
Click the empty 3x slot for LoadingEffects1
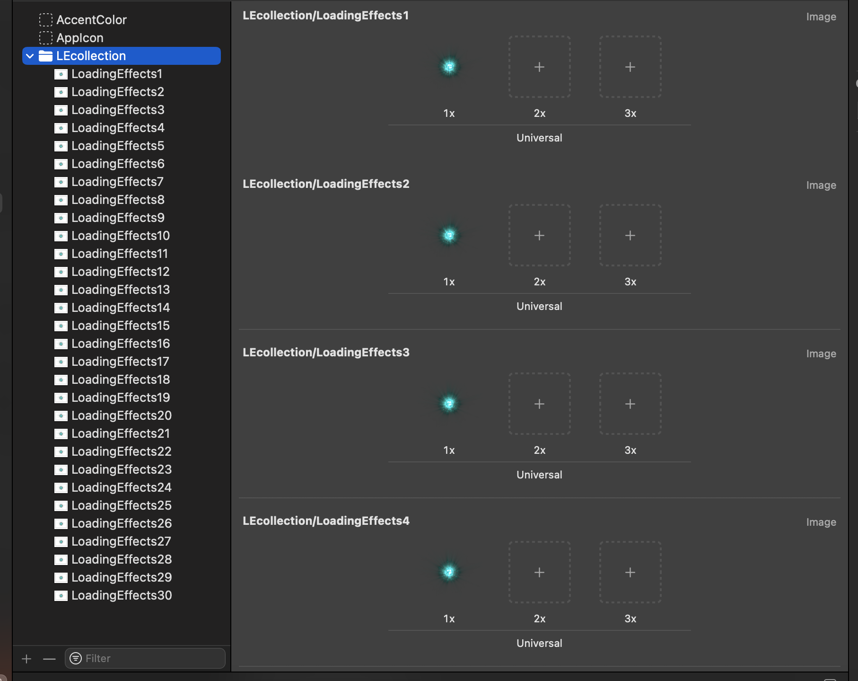630,67
